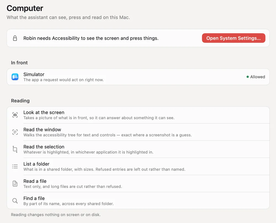Select the 'Simulator' row title
The width and height of the screenshot is (276, 223).
click(x=34, y=74)
